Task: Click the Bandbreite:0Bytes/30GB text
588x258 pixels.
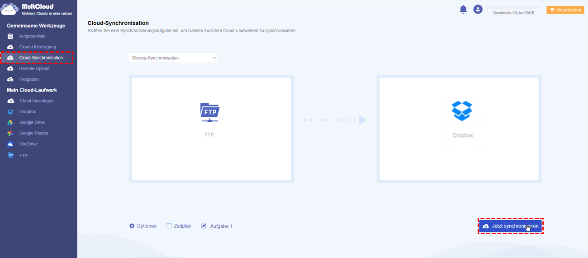Action: click(514, 13)
